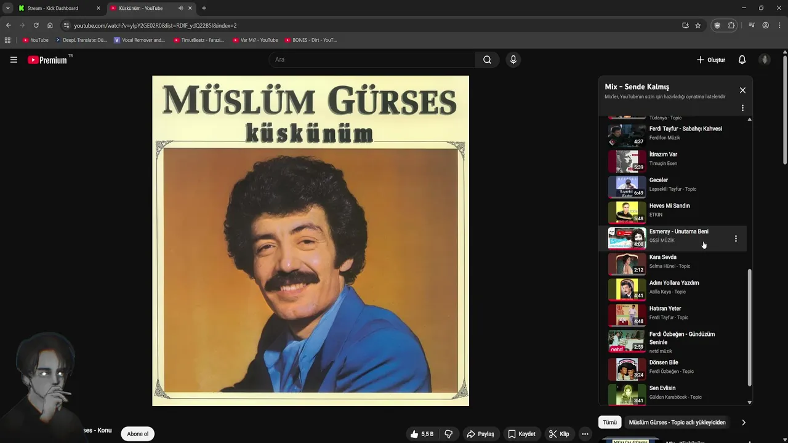Click the address bar URL
The height and width of the screenshot is (443, 788).
tap(156, 25)
